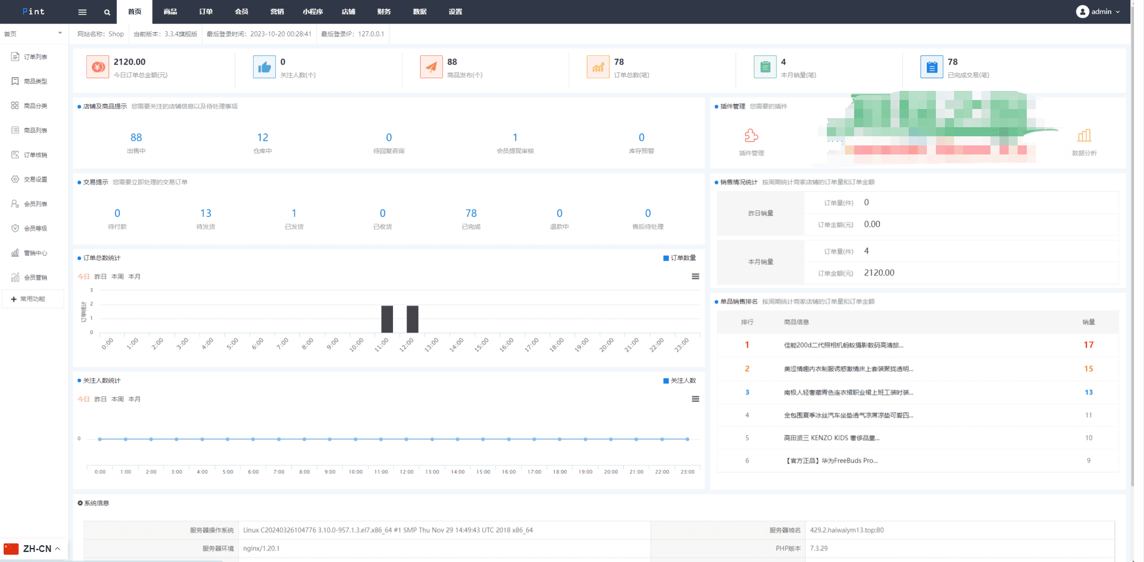Click the 交易设置 gear sidebar icon
This screenshot has height=562, width=1144.
(15, 179)
